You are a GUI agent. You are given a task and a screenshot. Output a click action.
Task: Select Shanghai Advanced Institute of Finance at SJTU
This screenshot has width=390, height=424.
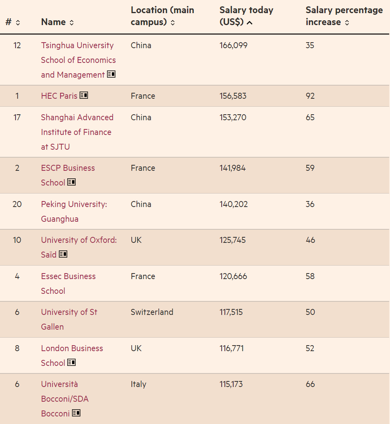[x=77, y=132]
